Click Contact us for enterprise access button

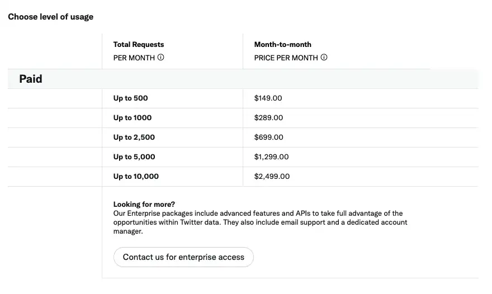coord(183,257)
